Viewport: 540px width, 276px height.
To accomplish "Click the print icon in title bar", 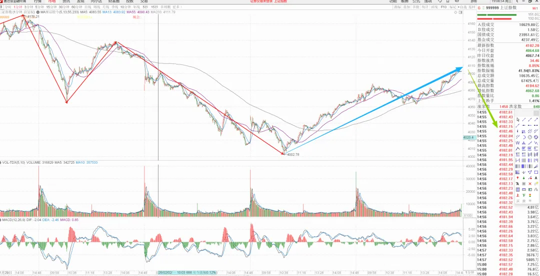I will 447,1.
